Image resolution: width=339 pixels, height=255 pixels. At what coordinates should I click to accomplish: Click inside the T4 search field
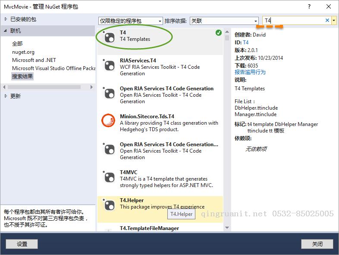[x=294, y=21]
